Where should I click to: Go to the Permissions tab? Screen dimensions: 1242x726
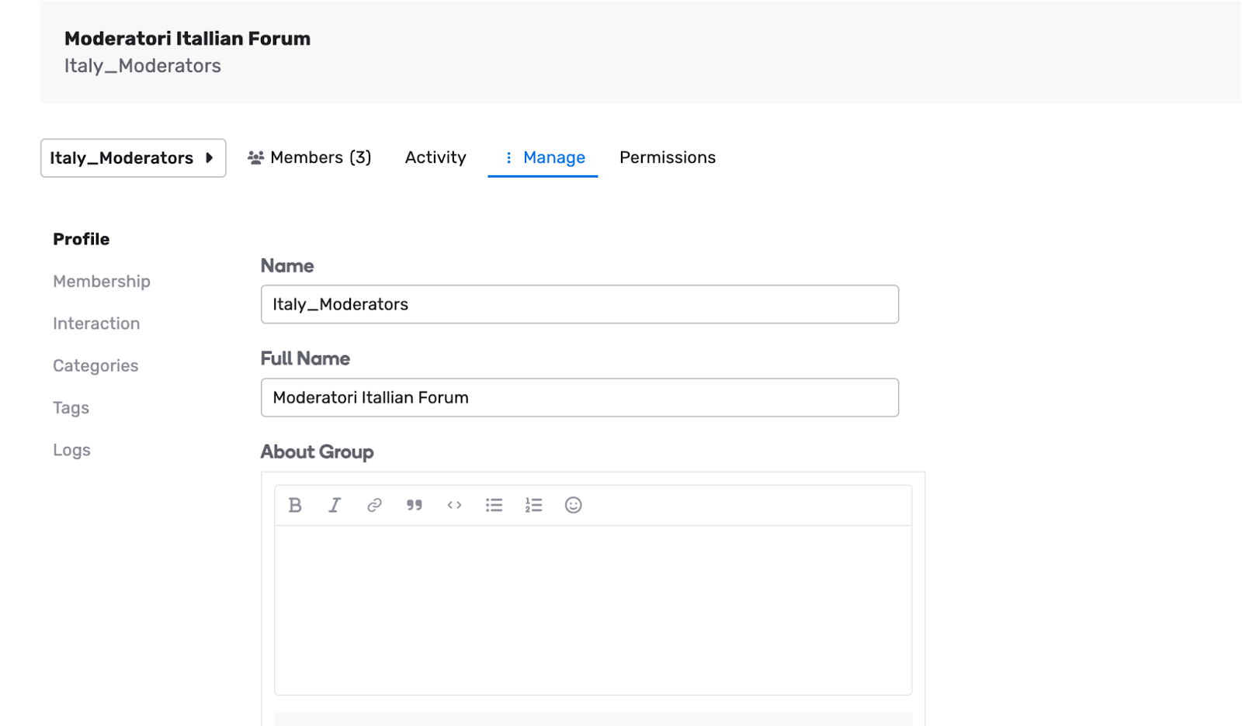pos(667,157)
